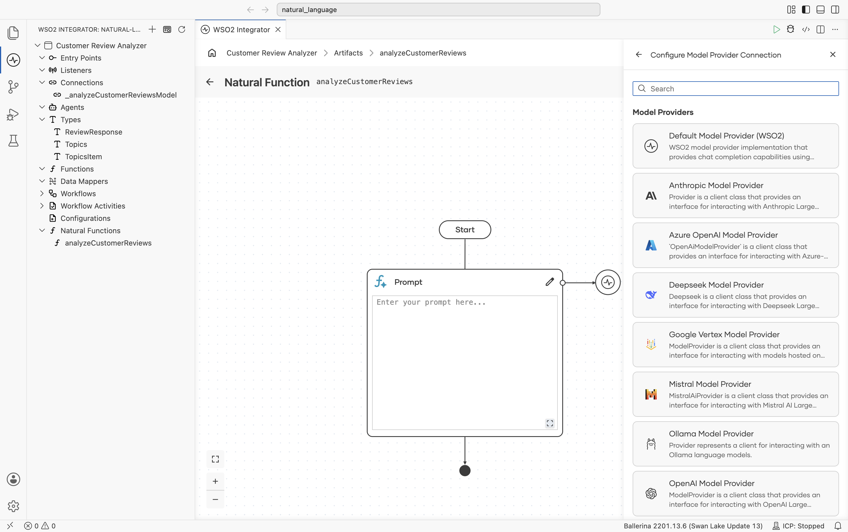Open Run and Debug view icon
The image size is (848, 532).
(13, 114)
